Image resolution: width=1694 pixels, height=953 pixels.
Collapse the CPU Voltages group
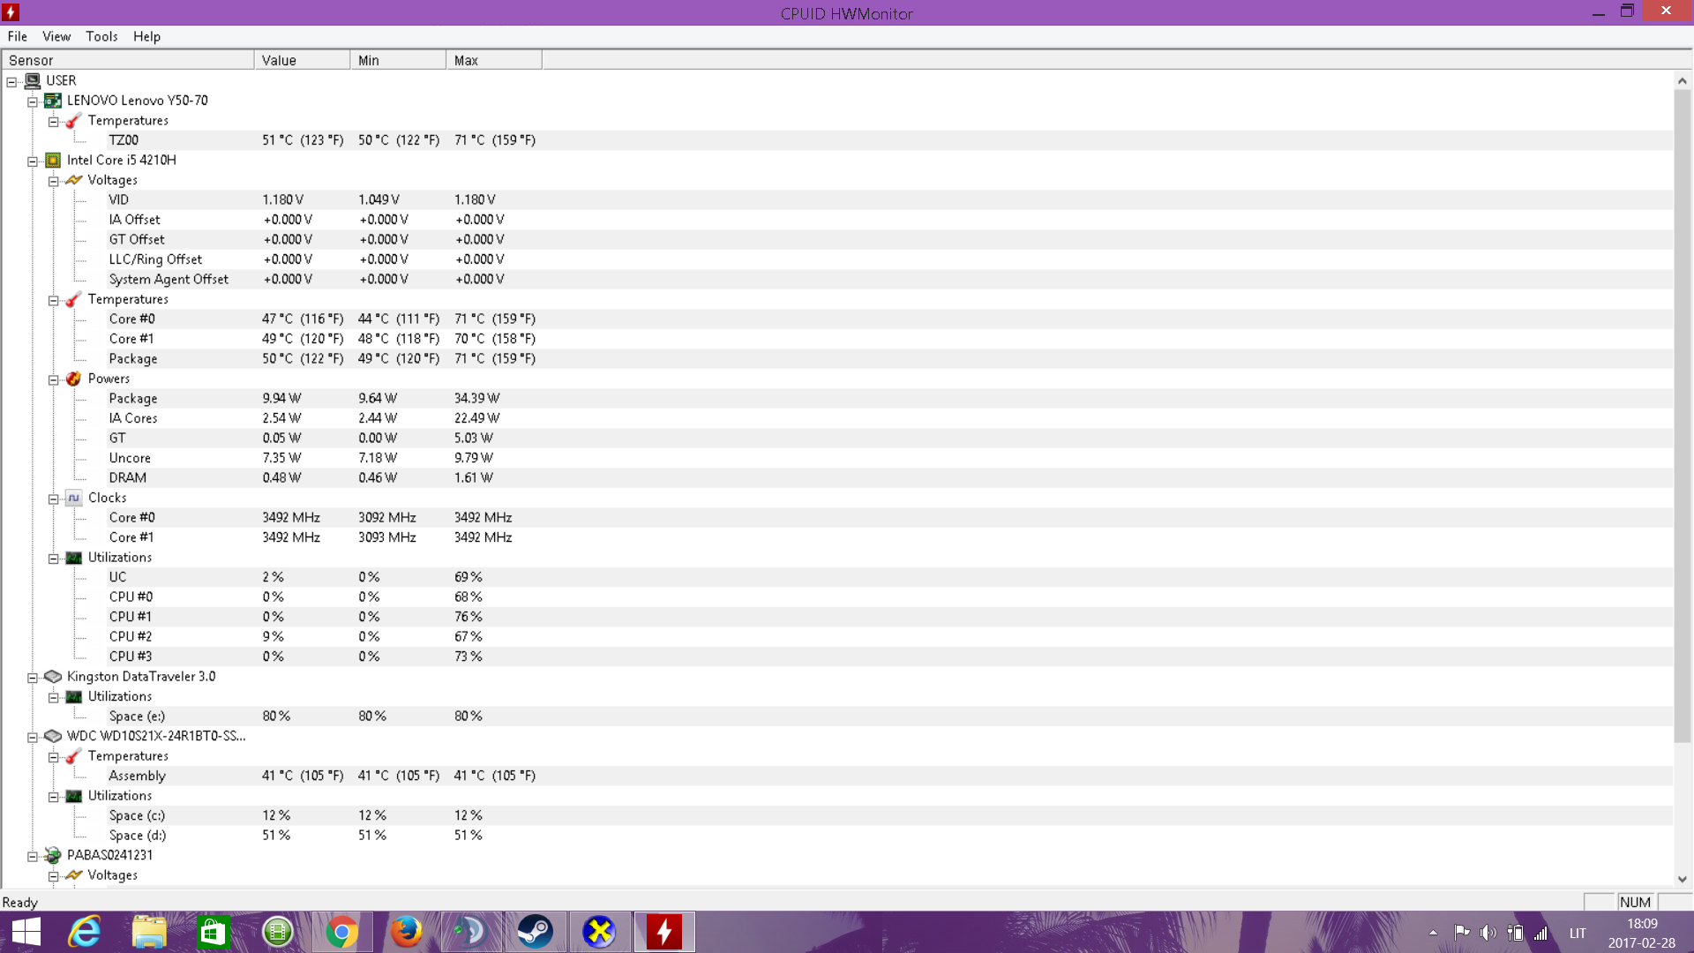54,181
